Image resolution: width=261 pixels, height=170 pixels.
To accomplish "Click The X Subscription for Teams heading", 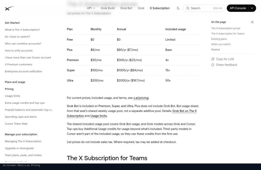I will (107, 158).
